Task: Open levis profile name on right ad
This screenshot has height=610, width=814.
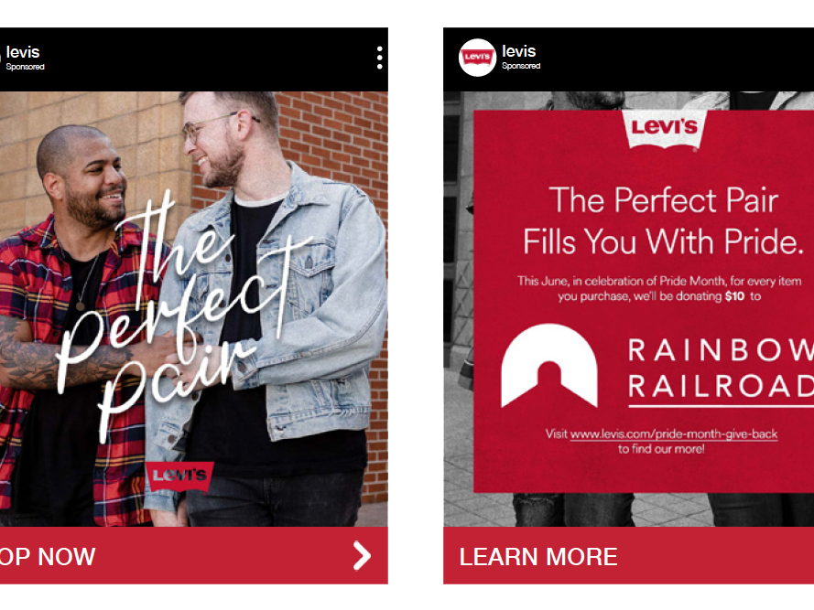Action: pos(518,51)
